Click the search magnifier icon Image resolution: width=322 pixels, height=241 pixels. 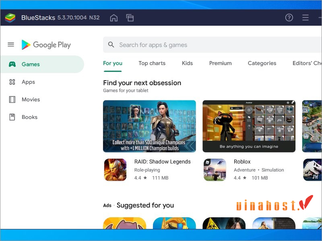click(111, 45)
